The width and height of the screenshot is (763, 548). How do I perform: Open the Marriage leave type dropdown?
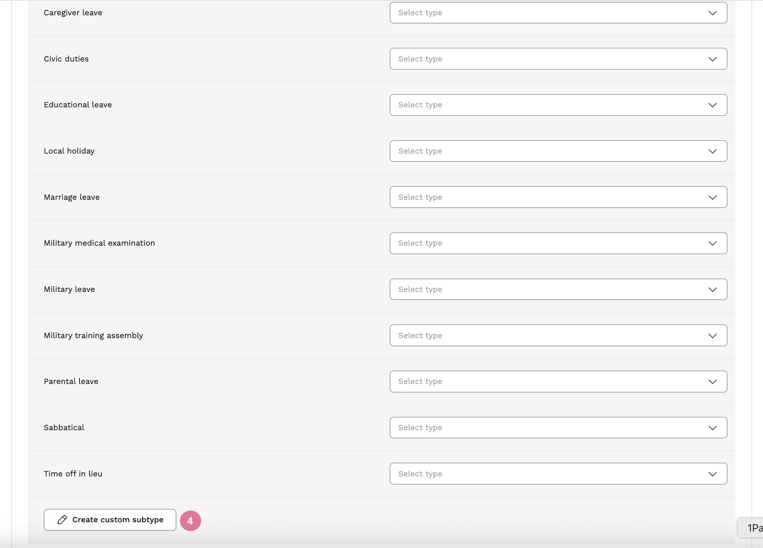click(558, 197)
